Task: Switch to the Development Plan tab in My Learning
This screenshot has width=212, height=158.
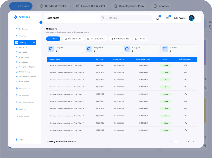Action: 120,39
